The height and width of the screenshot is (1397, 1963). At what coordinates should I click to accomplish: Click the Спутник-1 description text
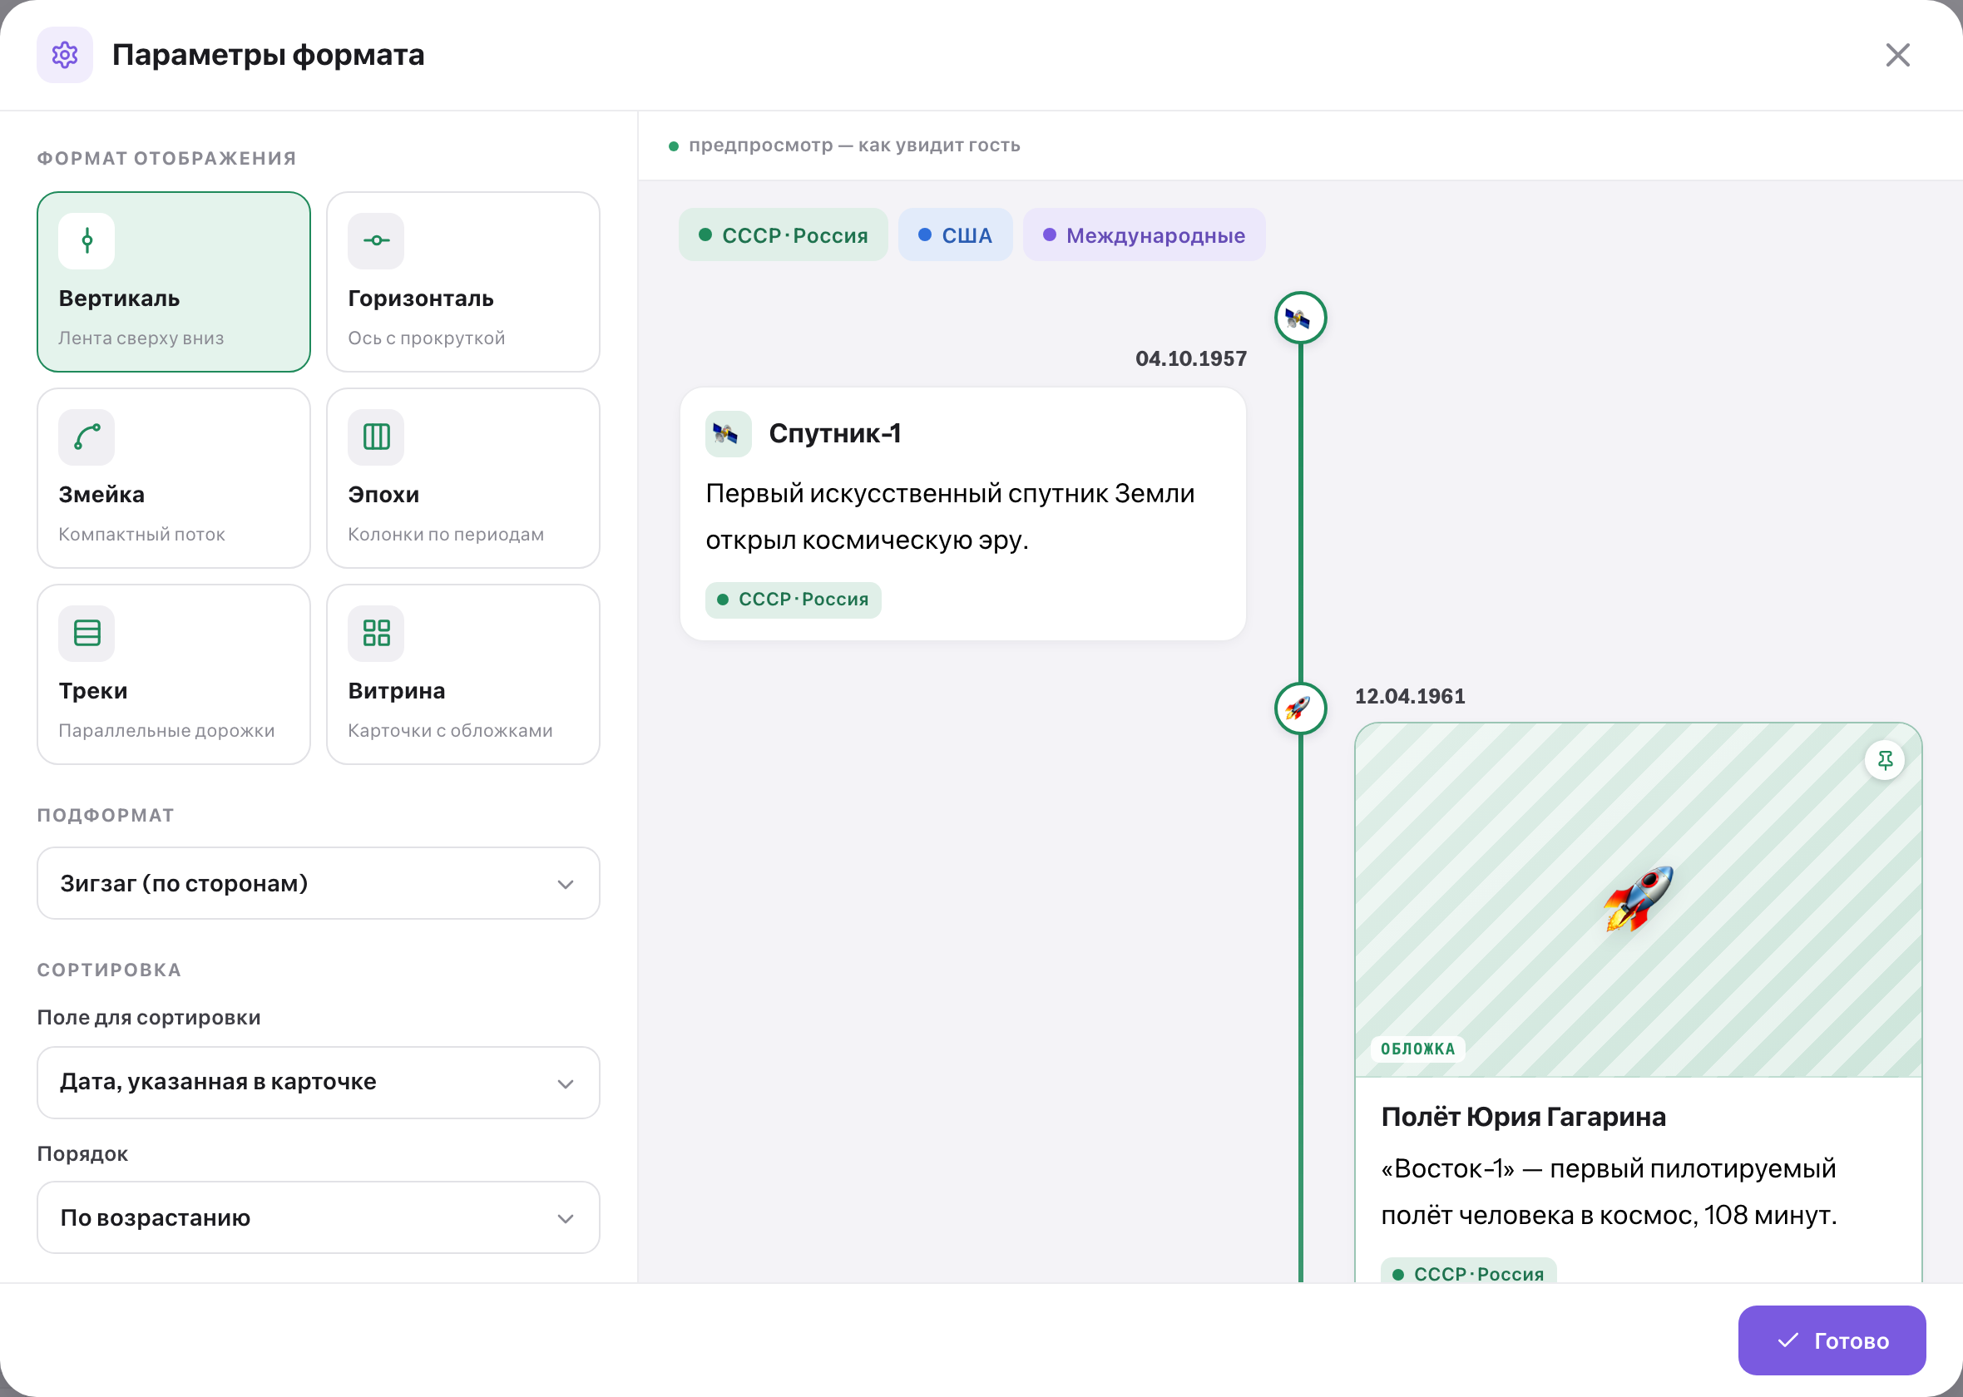tap(950, 516)
